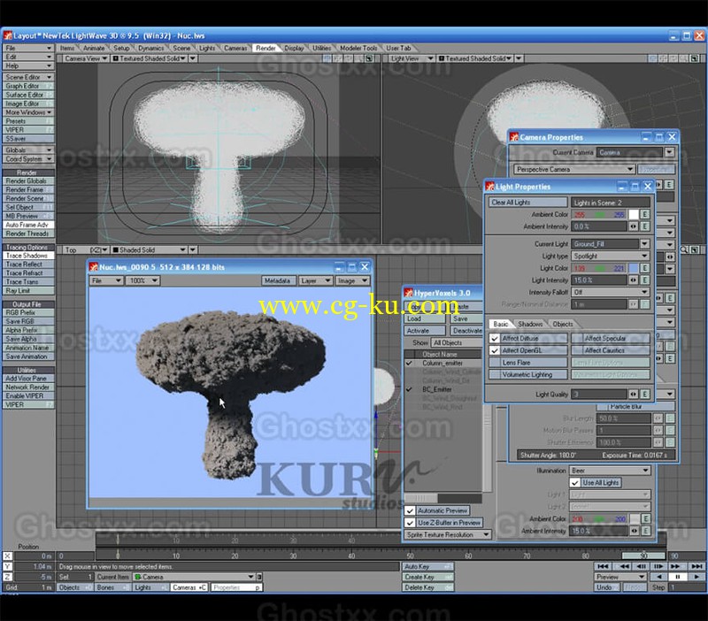
Task: Click the white Ambient Color swatch
Action: pyautogui.click(x=634, y=214)
